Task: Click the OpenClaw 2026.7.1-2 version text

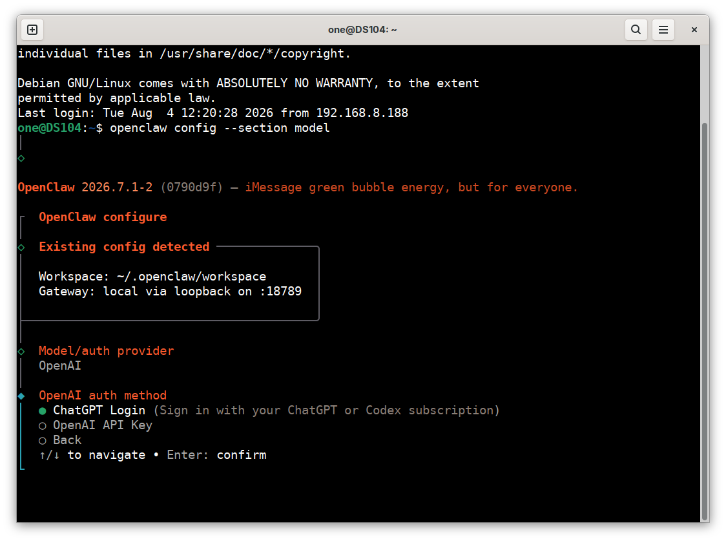Action: [x=85, y=187]
